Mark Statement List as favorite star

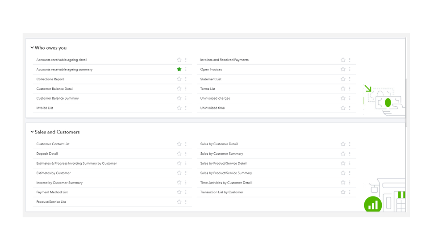pos(343,79)
